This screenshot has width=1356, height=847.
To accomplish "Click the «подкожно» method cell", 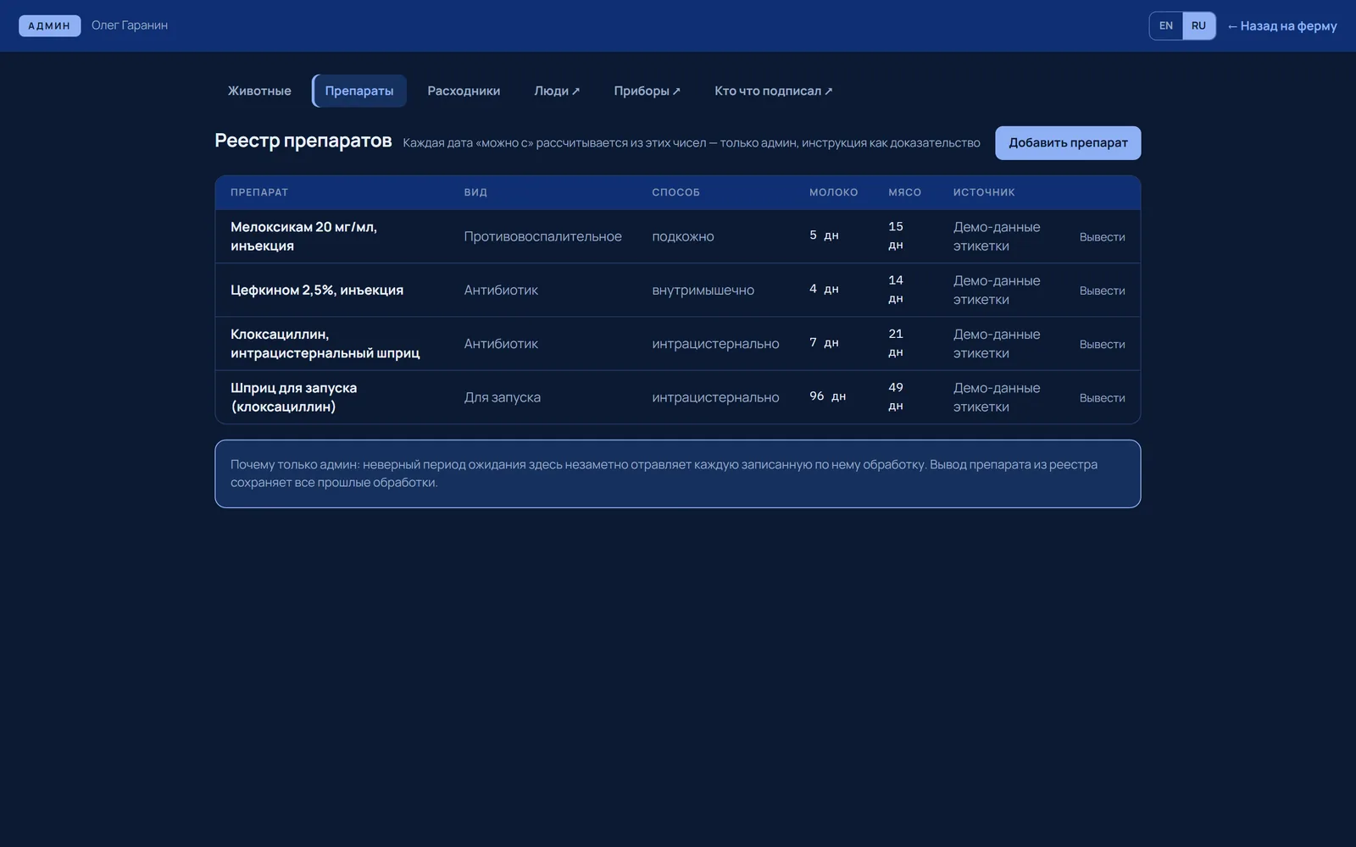I will (683, 236).
